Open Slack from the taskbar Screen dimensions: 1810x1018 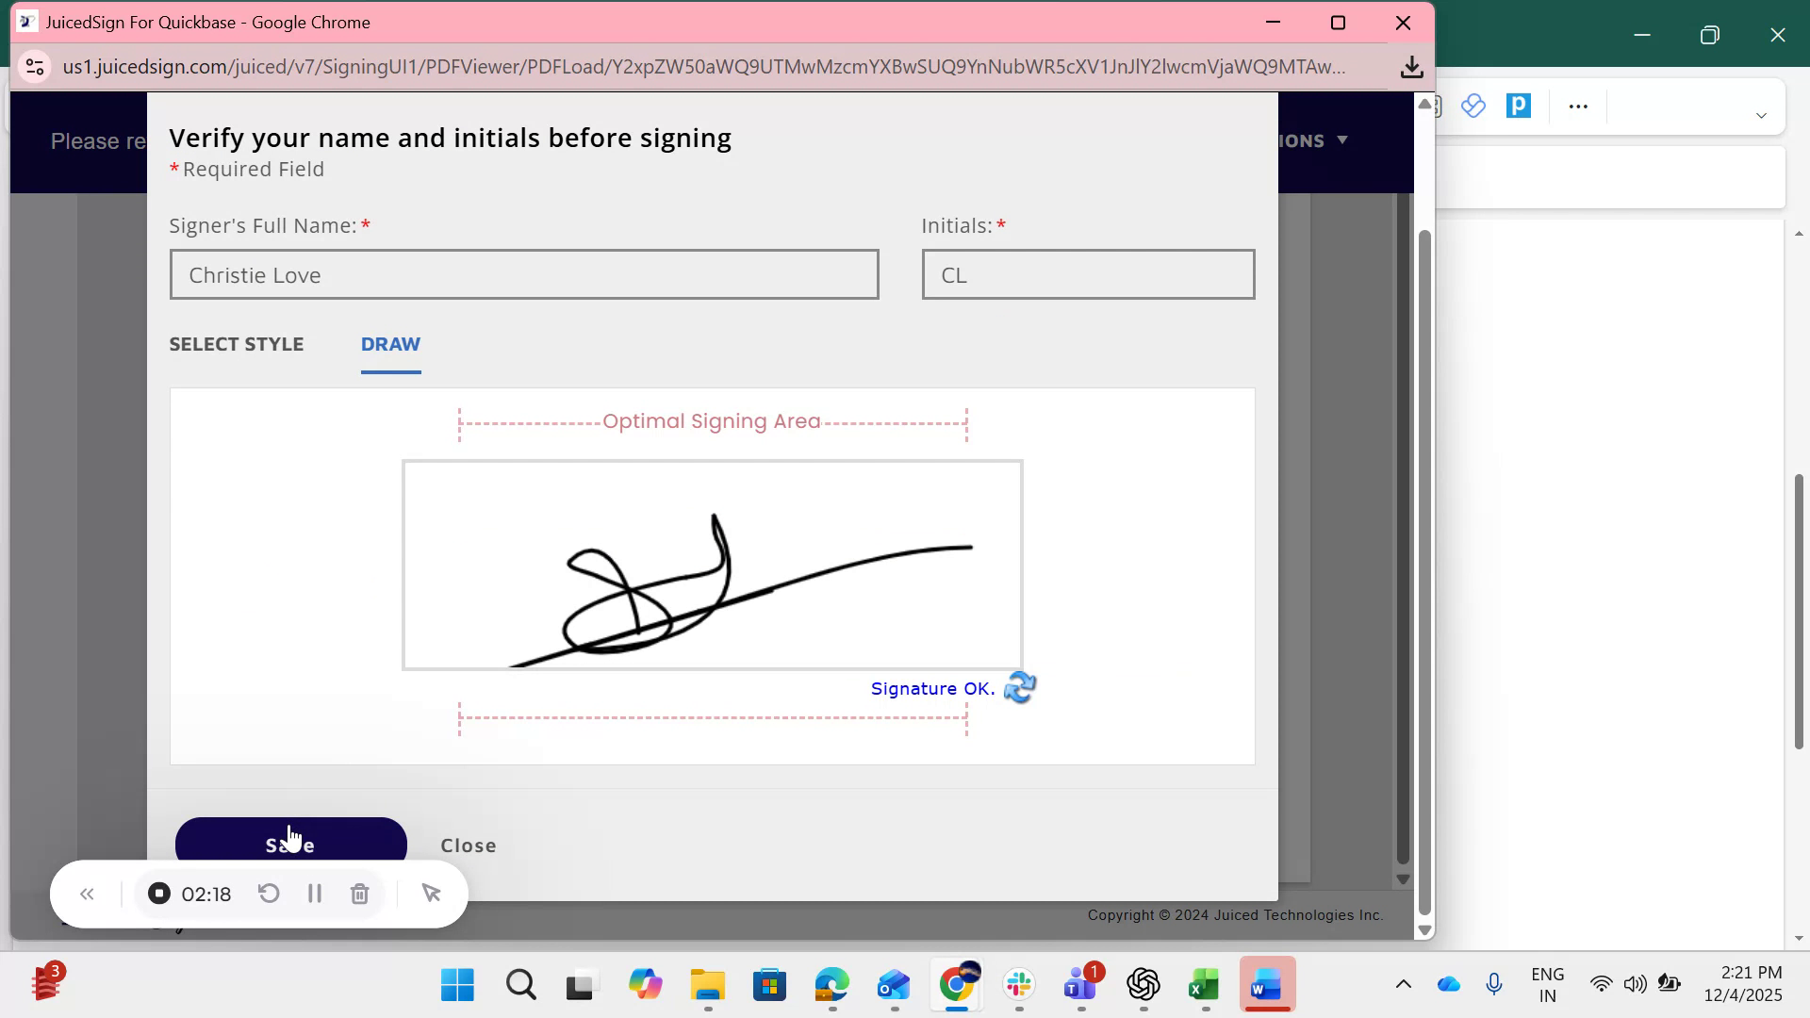tap(1018, 984)
